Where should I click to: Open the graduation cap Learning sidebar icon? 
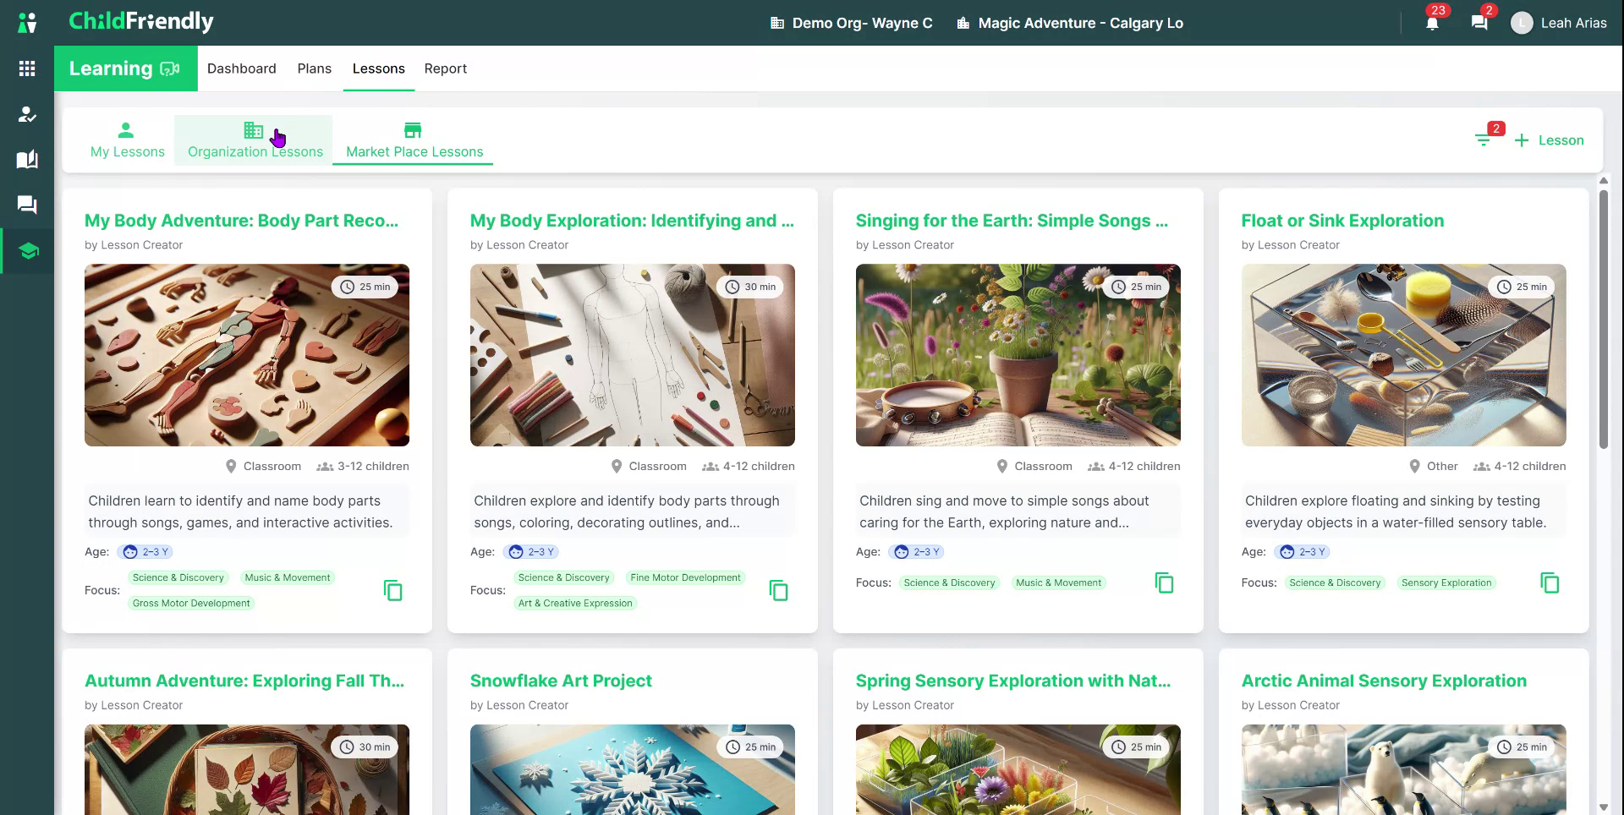point(27,251)
